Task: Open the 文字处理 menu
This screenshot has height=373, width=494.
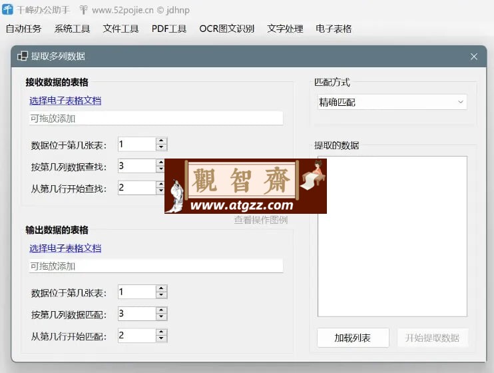Action: point(285,29)
